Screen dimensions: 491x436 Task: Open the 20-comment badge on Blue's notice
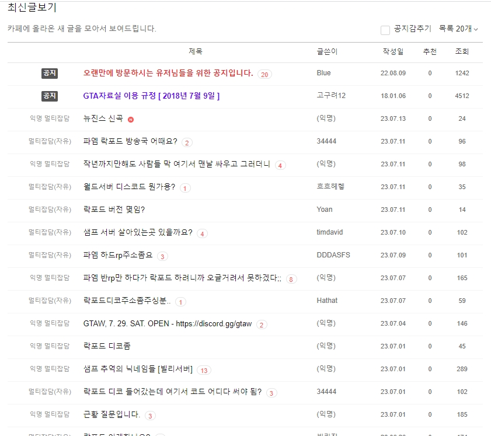265,74
